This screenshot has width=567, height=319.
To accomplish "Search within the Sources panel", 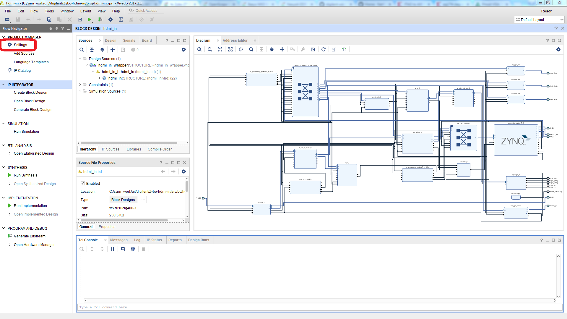I will [82, 50].
